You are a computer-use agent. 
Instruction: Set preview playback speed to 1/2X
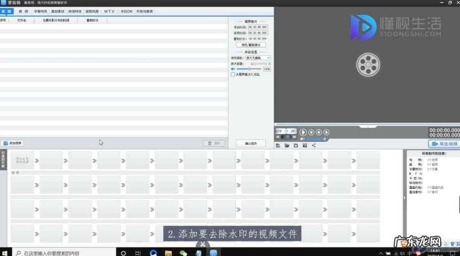pos(278,131)
